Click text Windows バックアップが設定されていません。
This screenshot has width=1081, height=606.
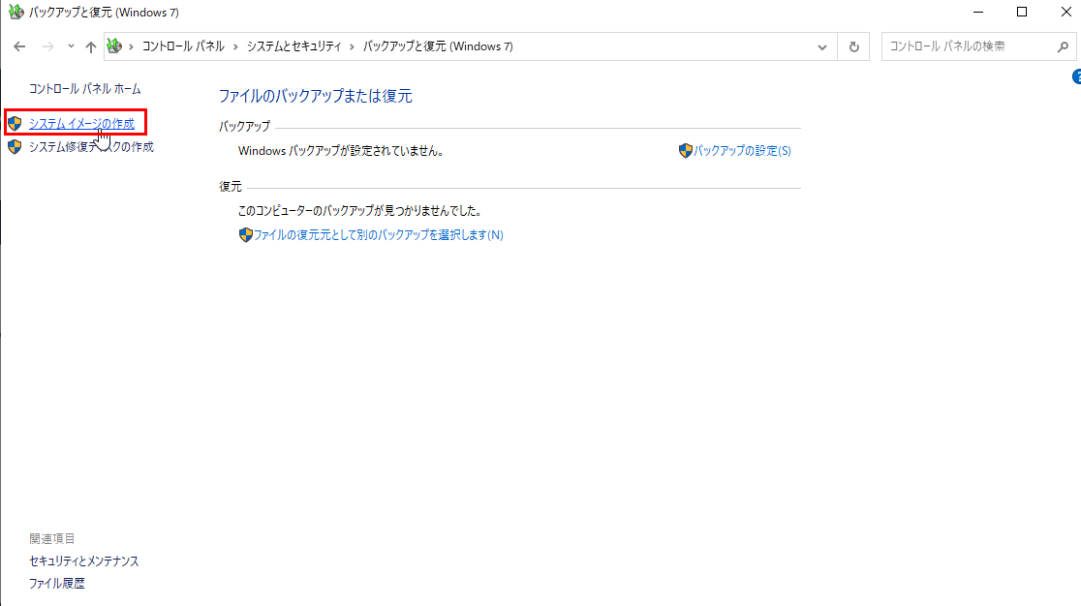341,151
